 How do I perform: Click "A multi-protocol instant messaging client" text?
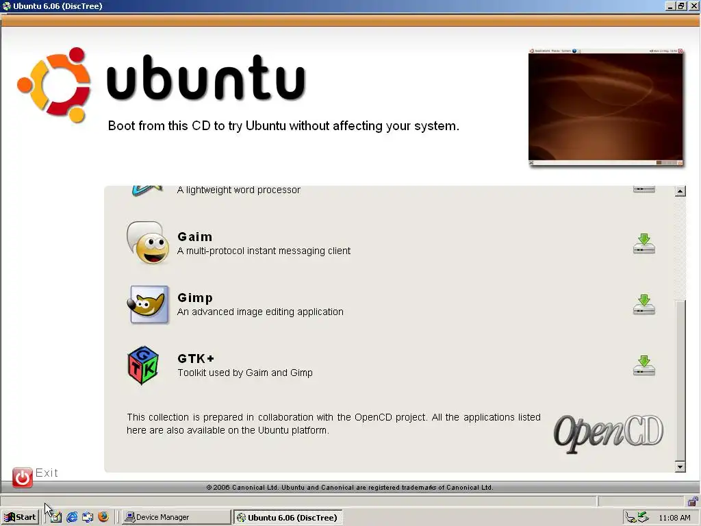point(264,251)
